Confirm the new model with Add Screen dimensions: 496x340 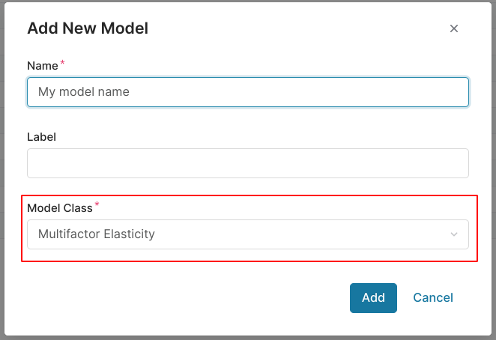(373, 297)
